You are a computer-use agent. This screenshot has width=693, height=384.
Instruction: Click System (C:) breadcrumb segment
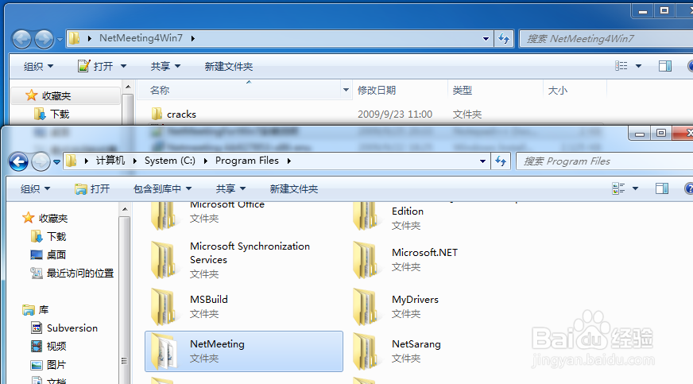tap(170, 161)
